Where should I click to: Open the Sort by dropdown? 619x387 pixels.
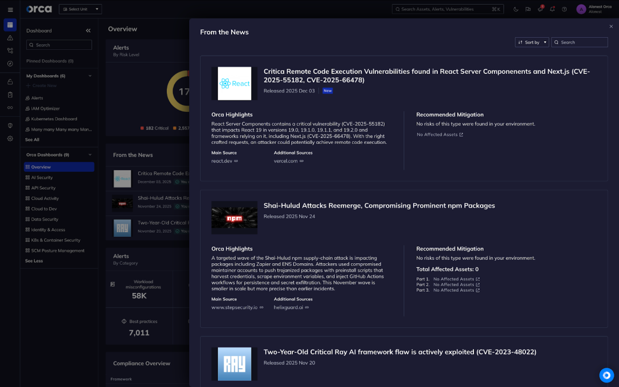coord(532,42)
